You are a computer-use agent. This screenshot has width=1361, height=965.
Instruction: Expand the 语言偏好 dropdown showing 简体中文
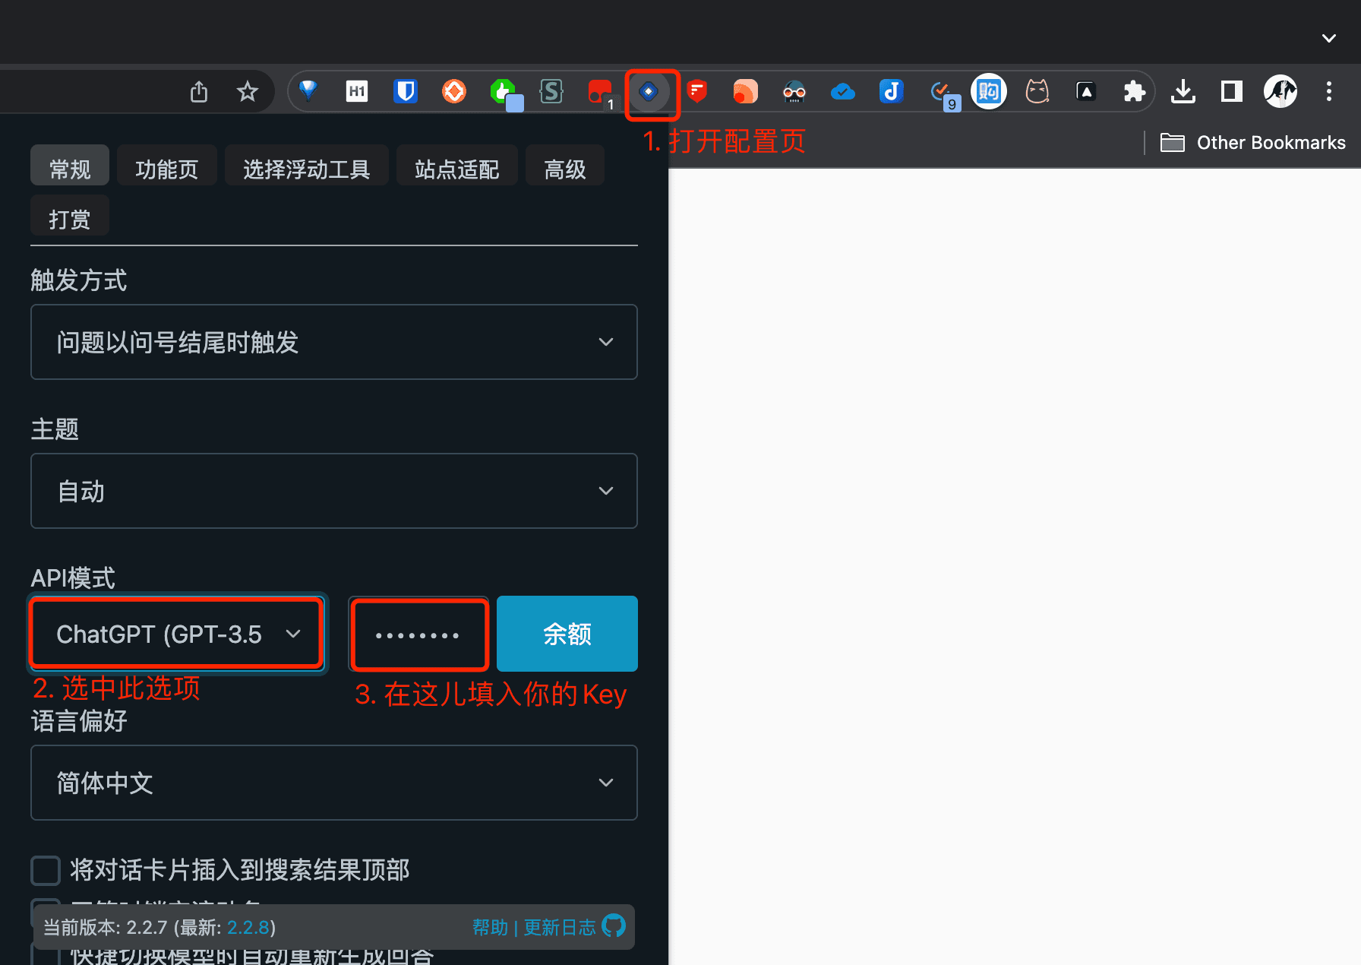tap(334, 783)
